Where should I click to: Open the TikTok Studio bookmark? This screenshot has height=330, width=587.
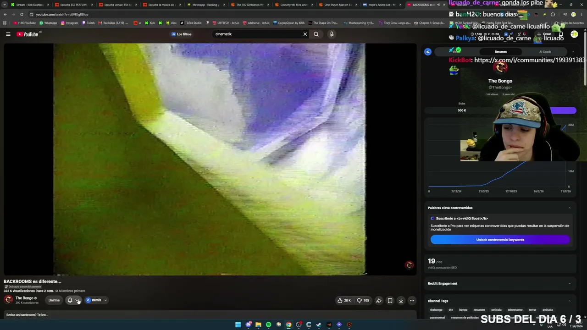click(x=191, y=23)
